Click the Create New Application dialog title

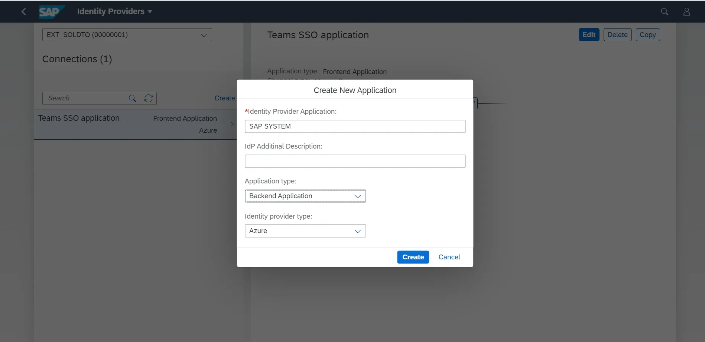[x=355, y=90]
